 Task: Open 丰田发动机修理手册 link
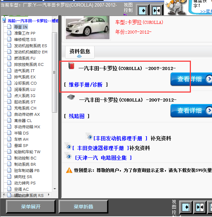[120, 138]
